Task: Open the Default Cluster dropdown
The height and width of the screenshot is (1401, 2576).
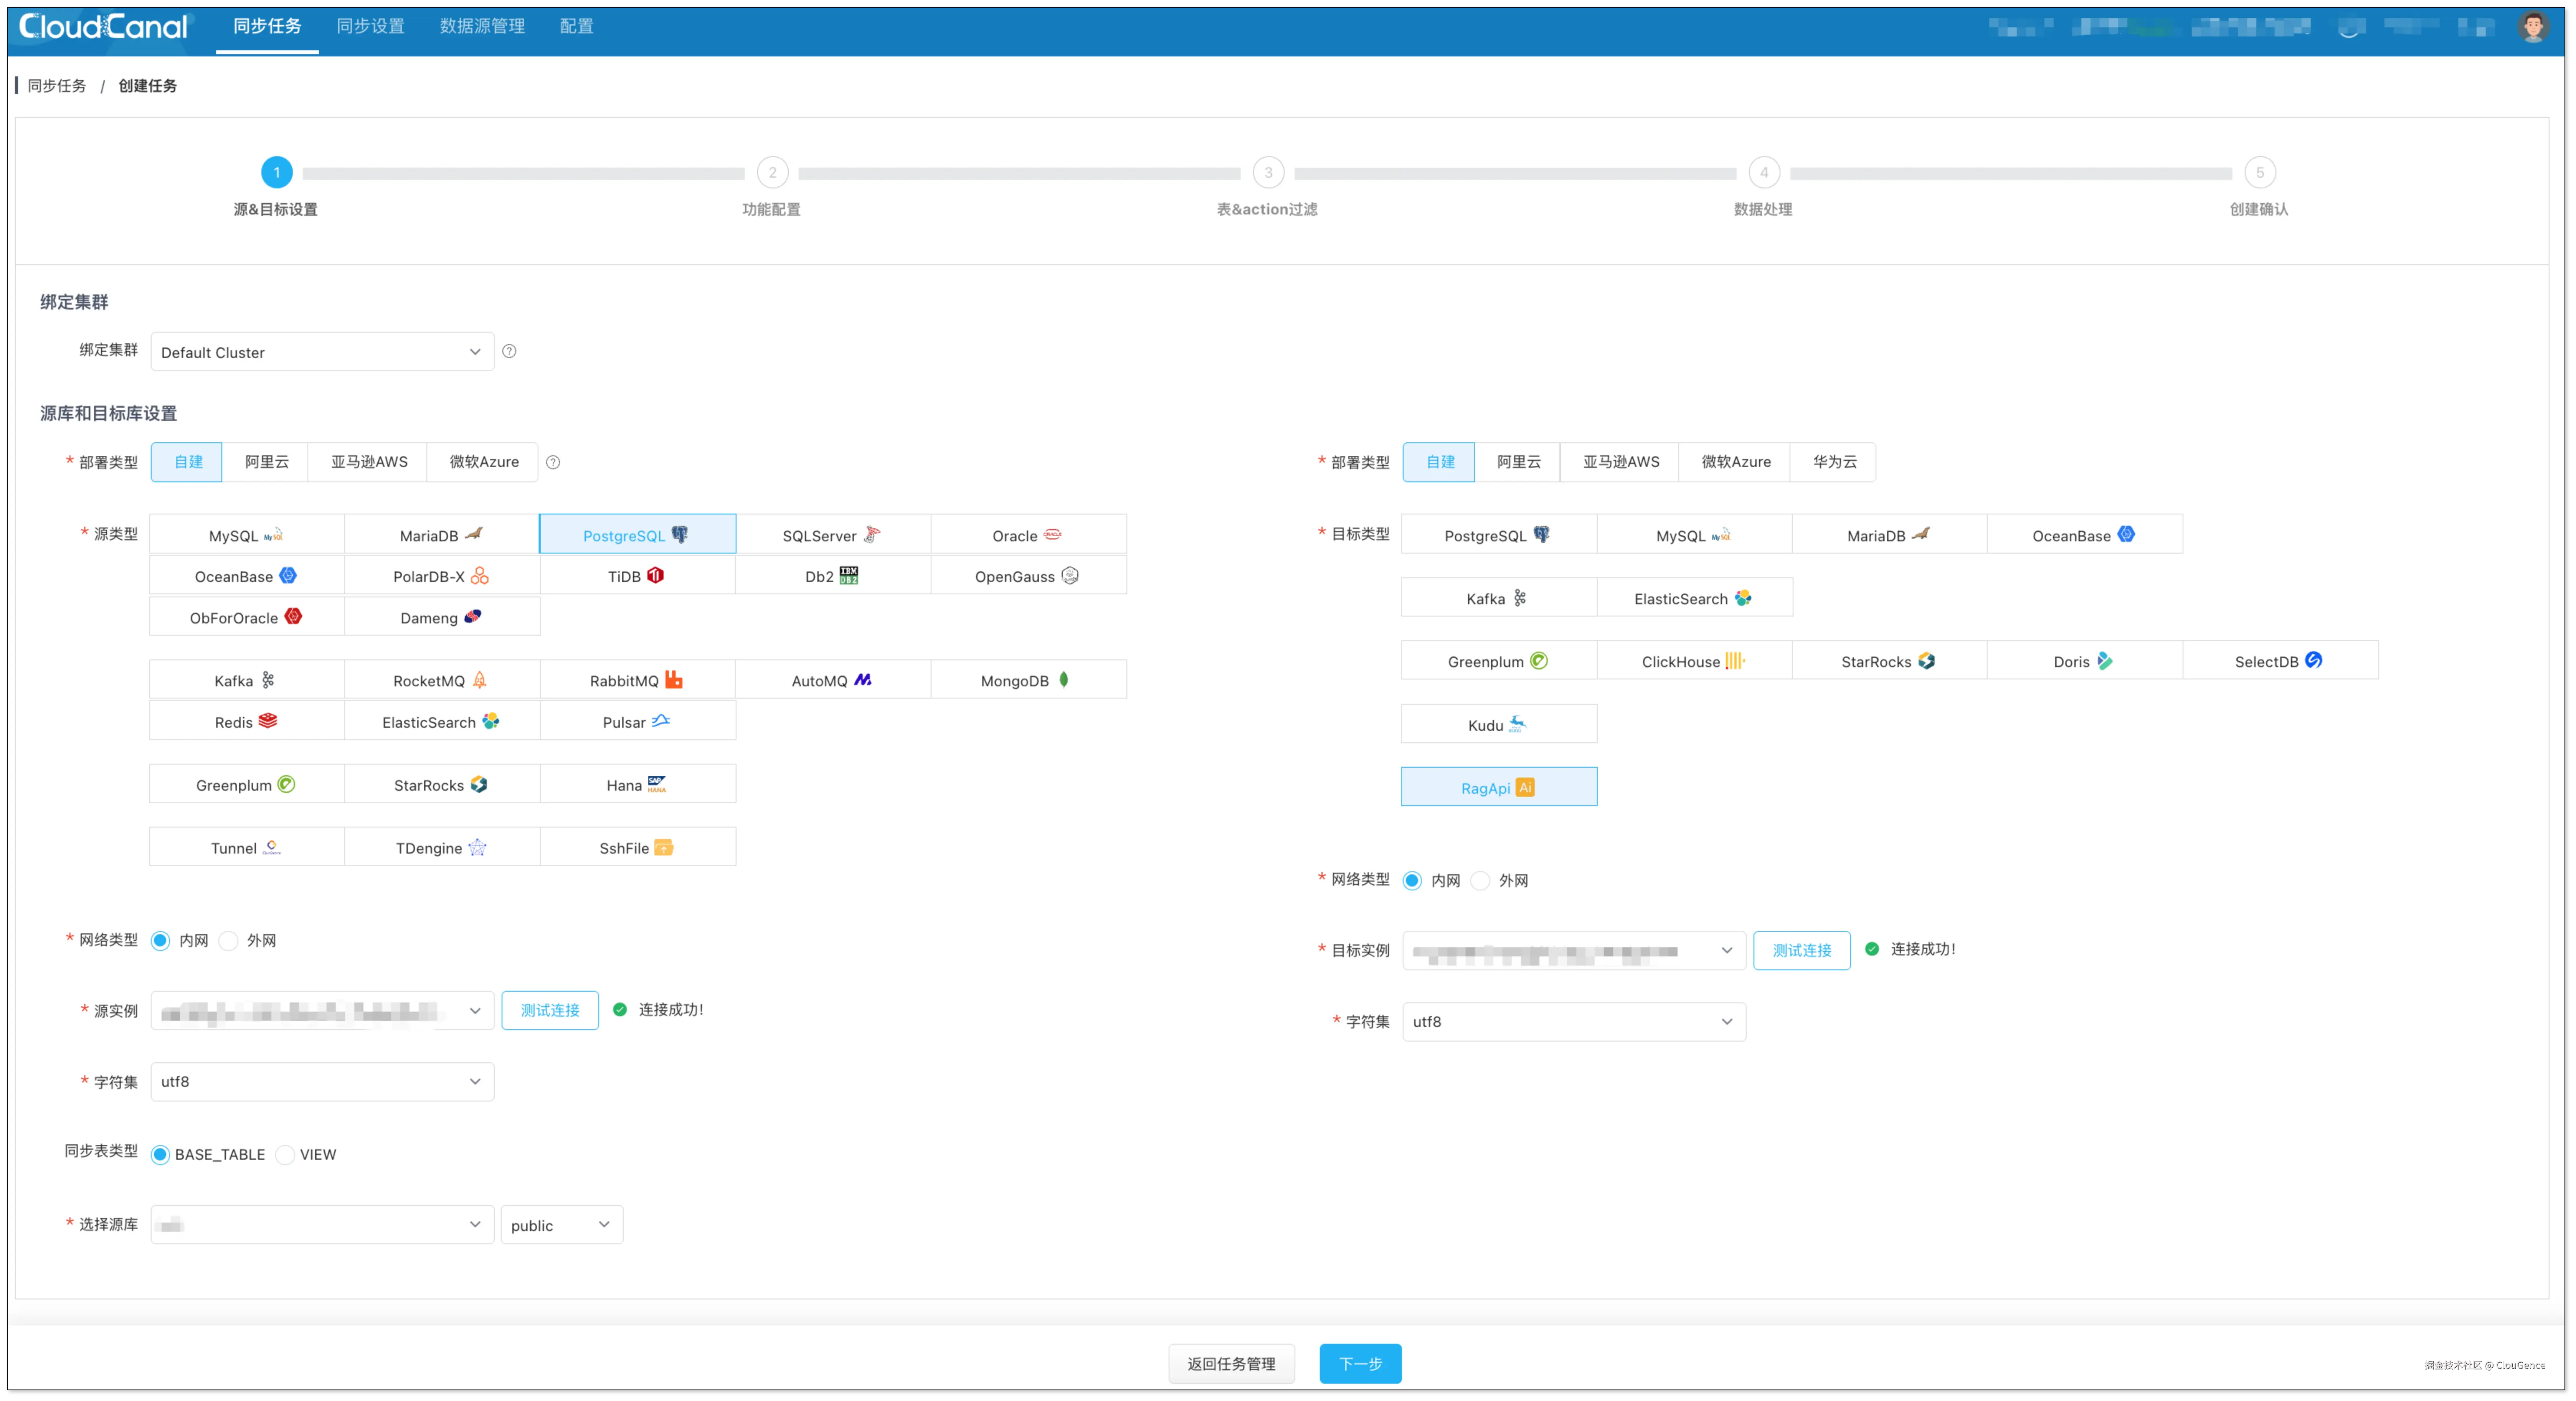Action: pyautogui.click(x=322, y=352)
